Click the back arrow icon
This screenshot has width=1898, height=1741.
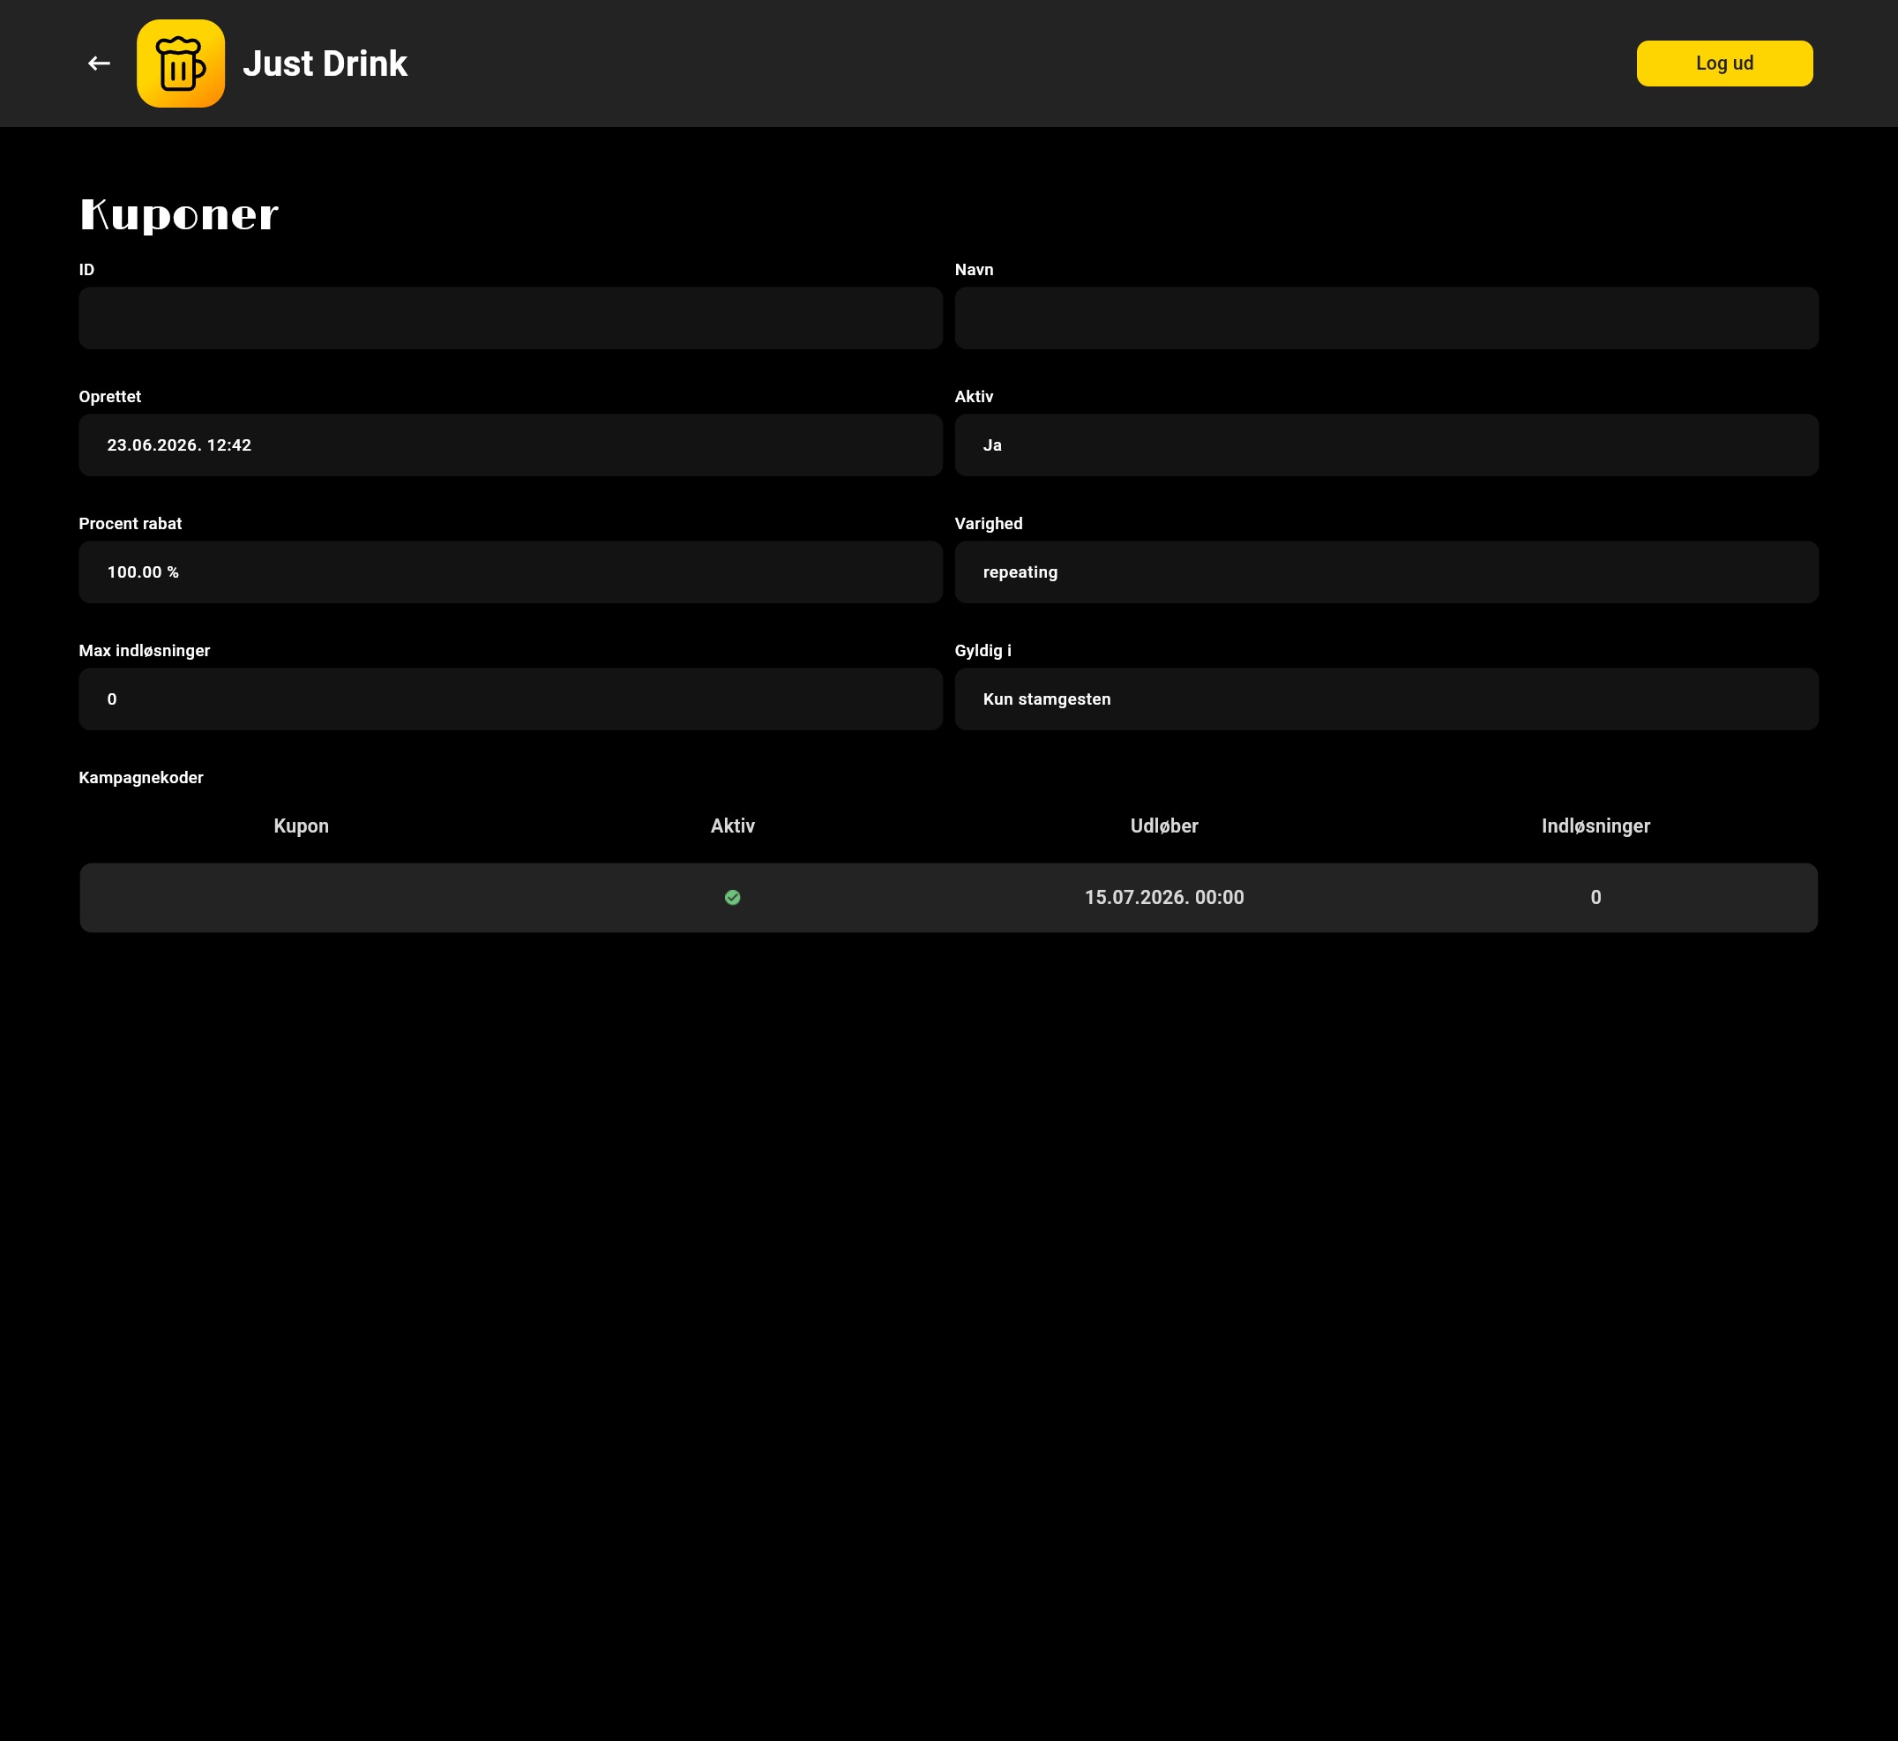tap(99, 64)
